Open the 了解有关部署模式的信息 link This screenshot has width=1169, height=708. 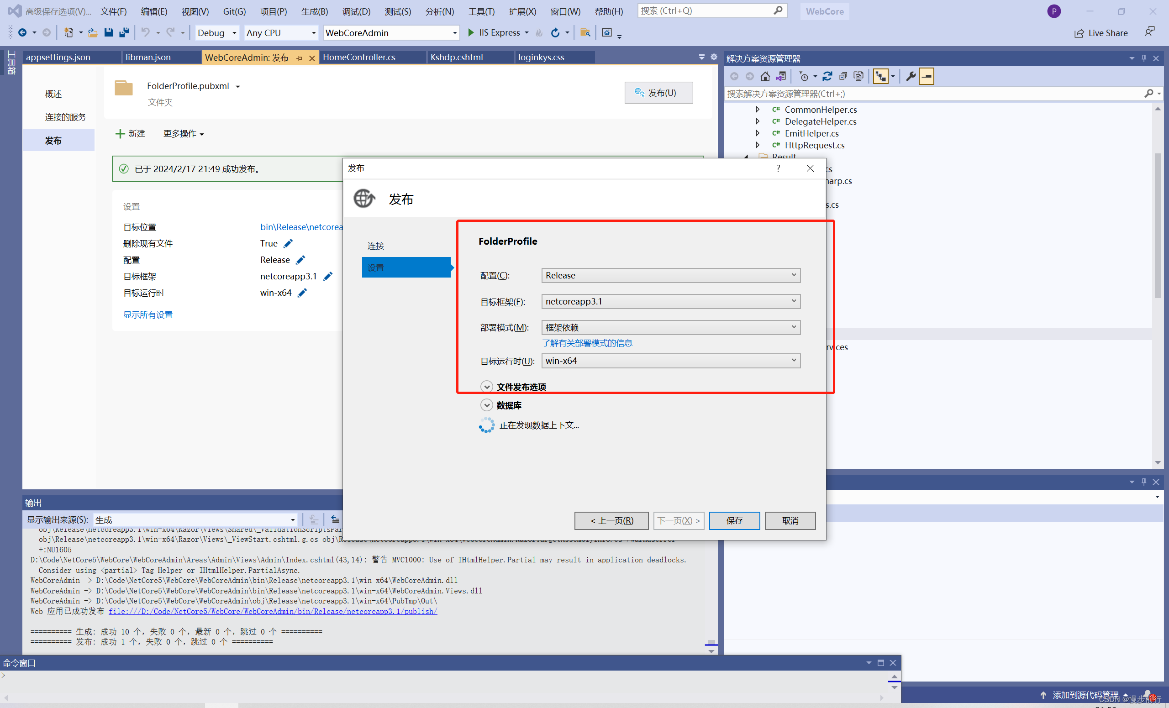point(587,343)
